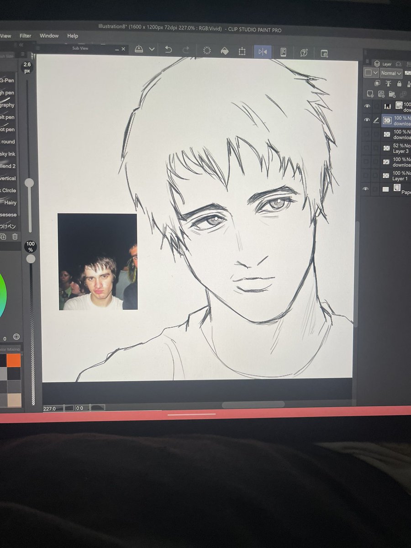Duplicate sub tool icon beside trash
This screenshot has height=548, width=411.
[3, 236]
